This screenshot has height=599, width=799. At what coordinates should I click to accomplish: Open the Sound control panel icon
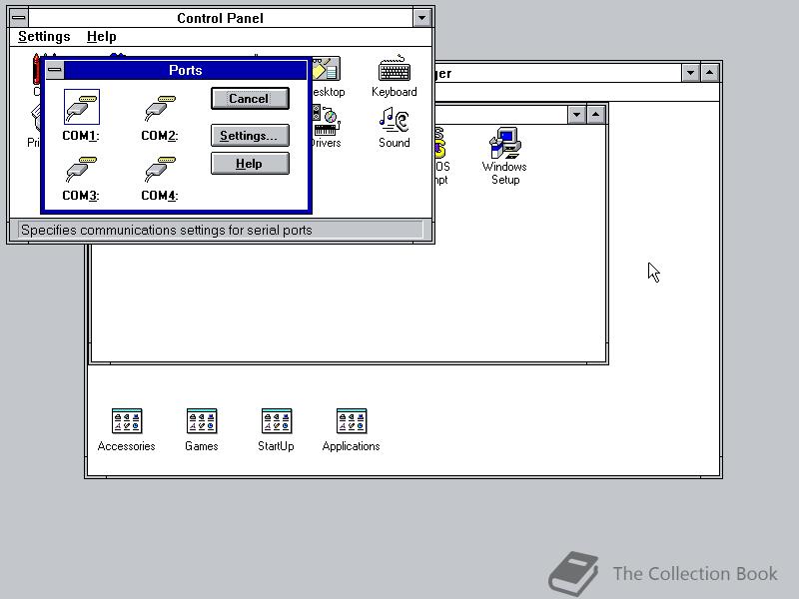click(x=394, y=128)
